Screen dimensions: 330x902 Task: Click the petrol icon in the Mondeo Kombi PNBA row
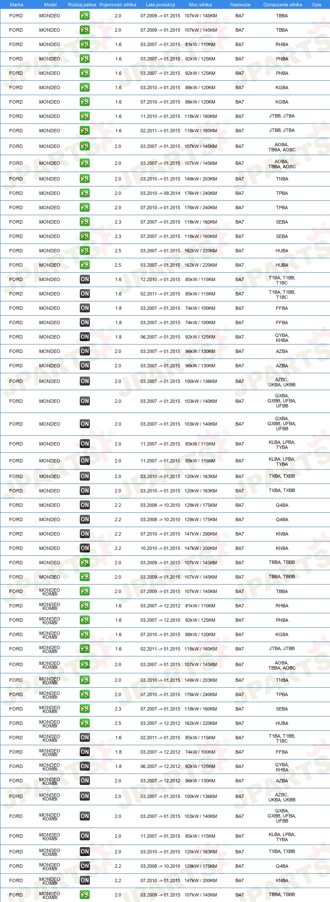[x=84, y=620]
